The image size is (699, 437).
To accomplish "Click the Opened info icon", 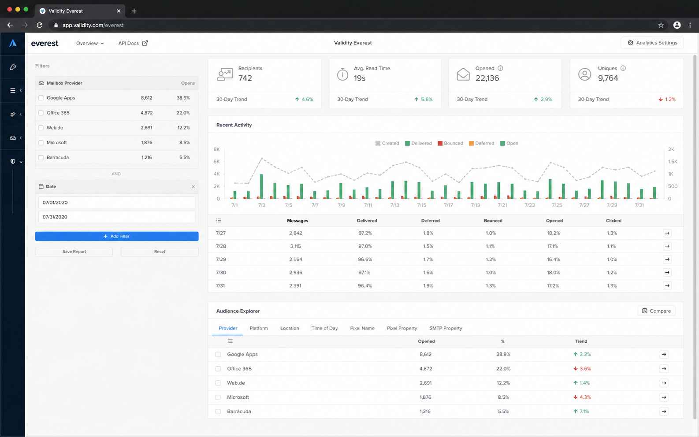I will coord(500,68).
